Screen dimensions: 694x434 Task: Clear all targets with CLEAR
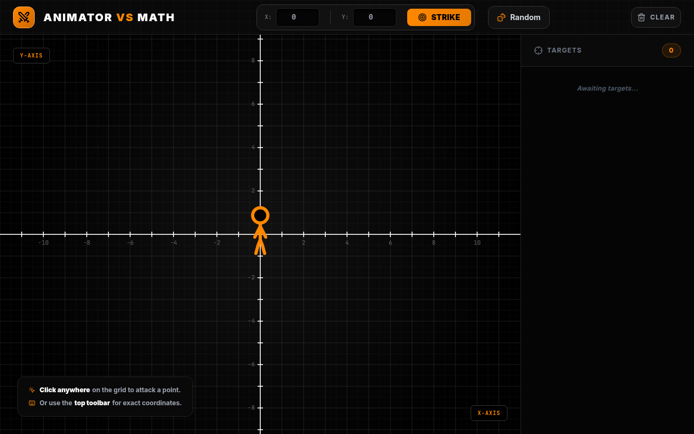(656, 17)
